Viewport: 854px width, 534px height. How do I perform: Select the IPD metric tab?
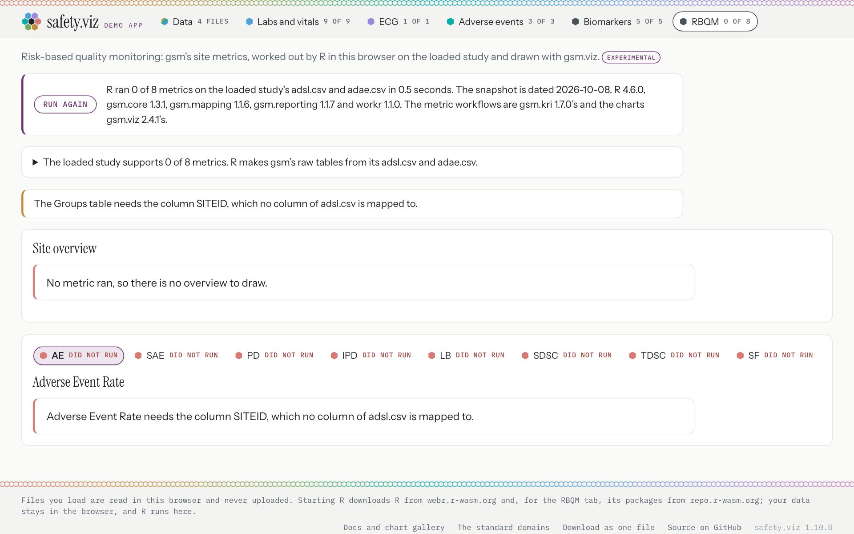pyautogui.click(x=371, y=356)
